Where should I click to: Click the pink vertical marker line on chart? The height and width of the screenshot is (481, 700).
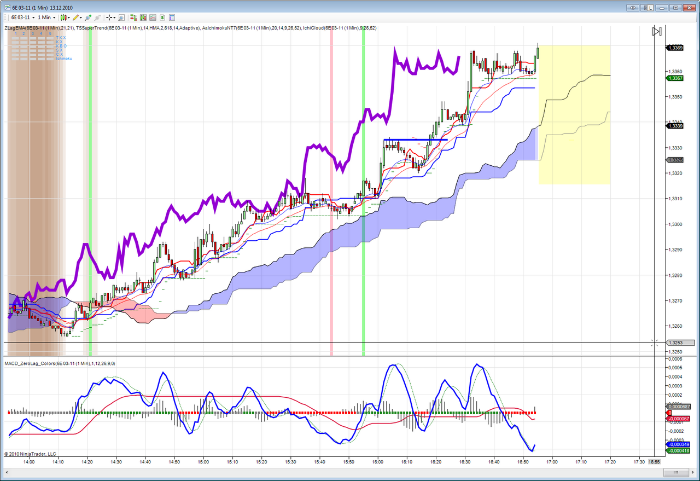[x=331, y=192]
